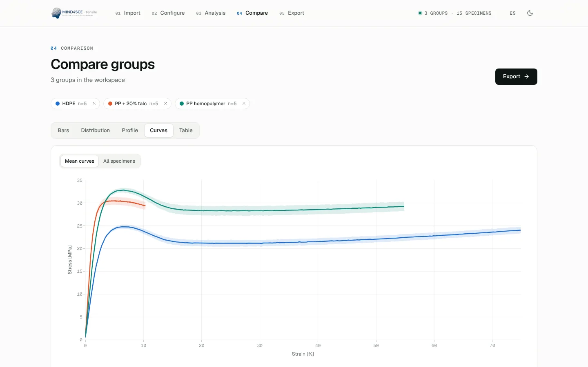Switch to the Distribution tab
The width and height of the screenshot is (588, 367).
95,130
